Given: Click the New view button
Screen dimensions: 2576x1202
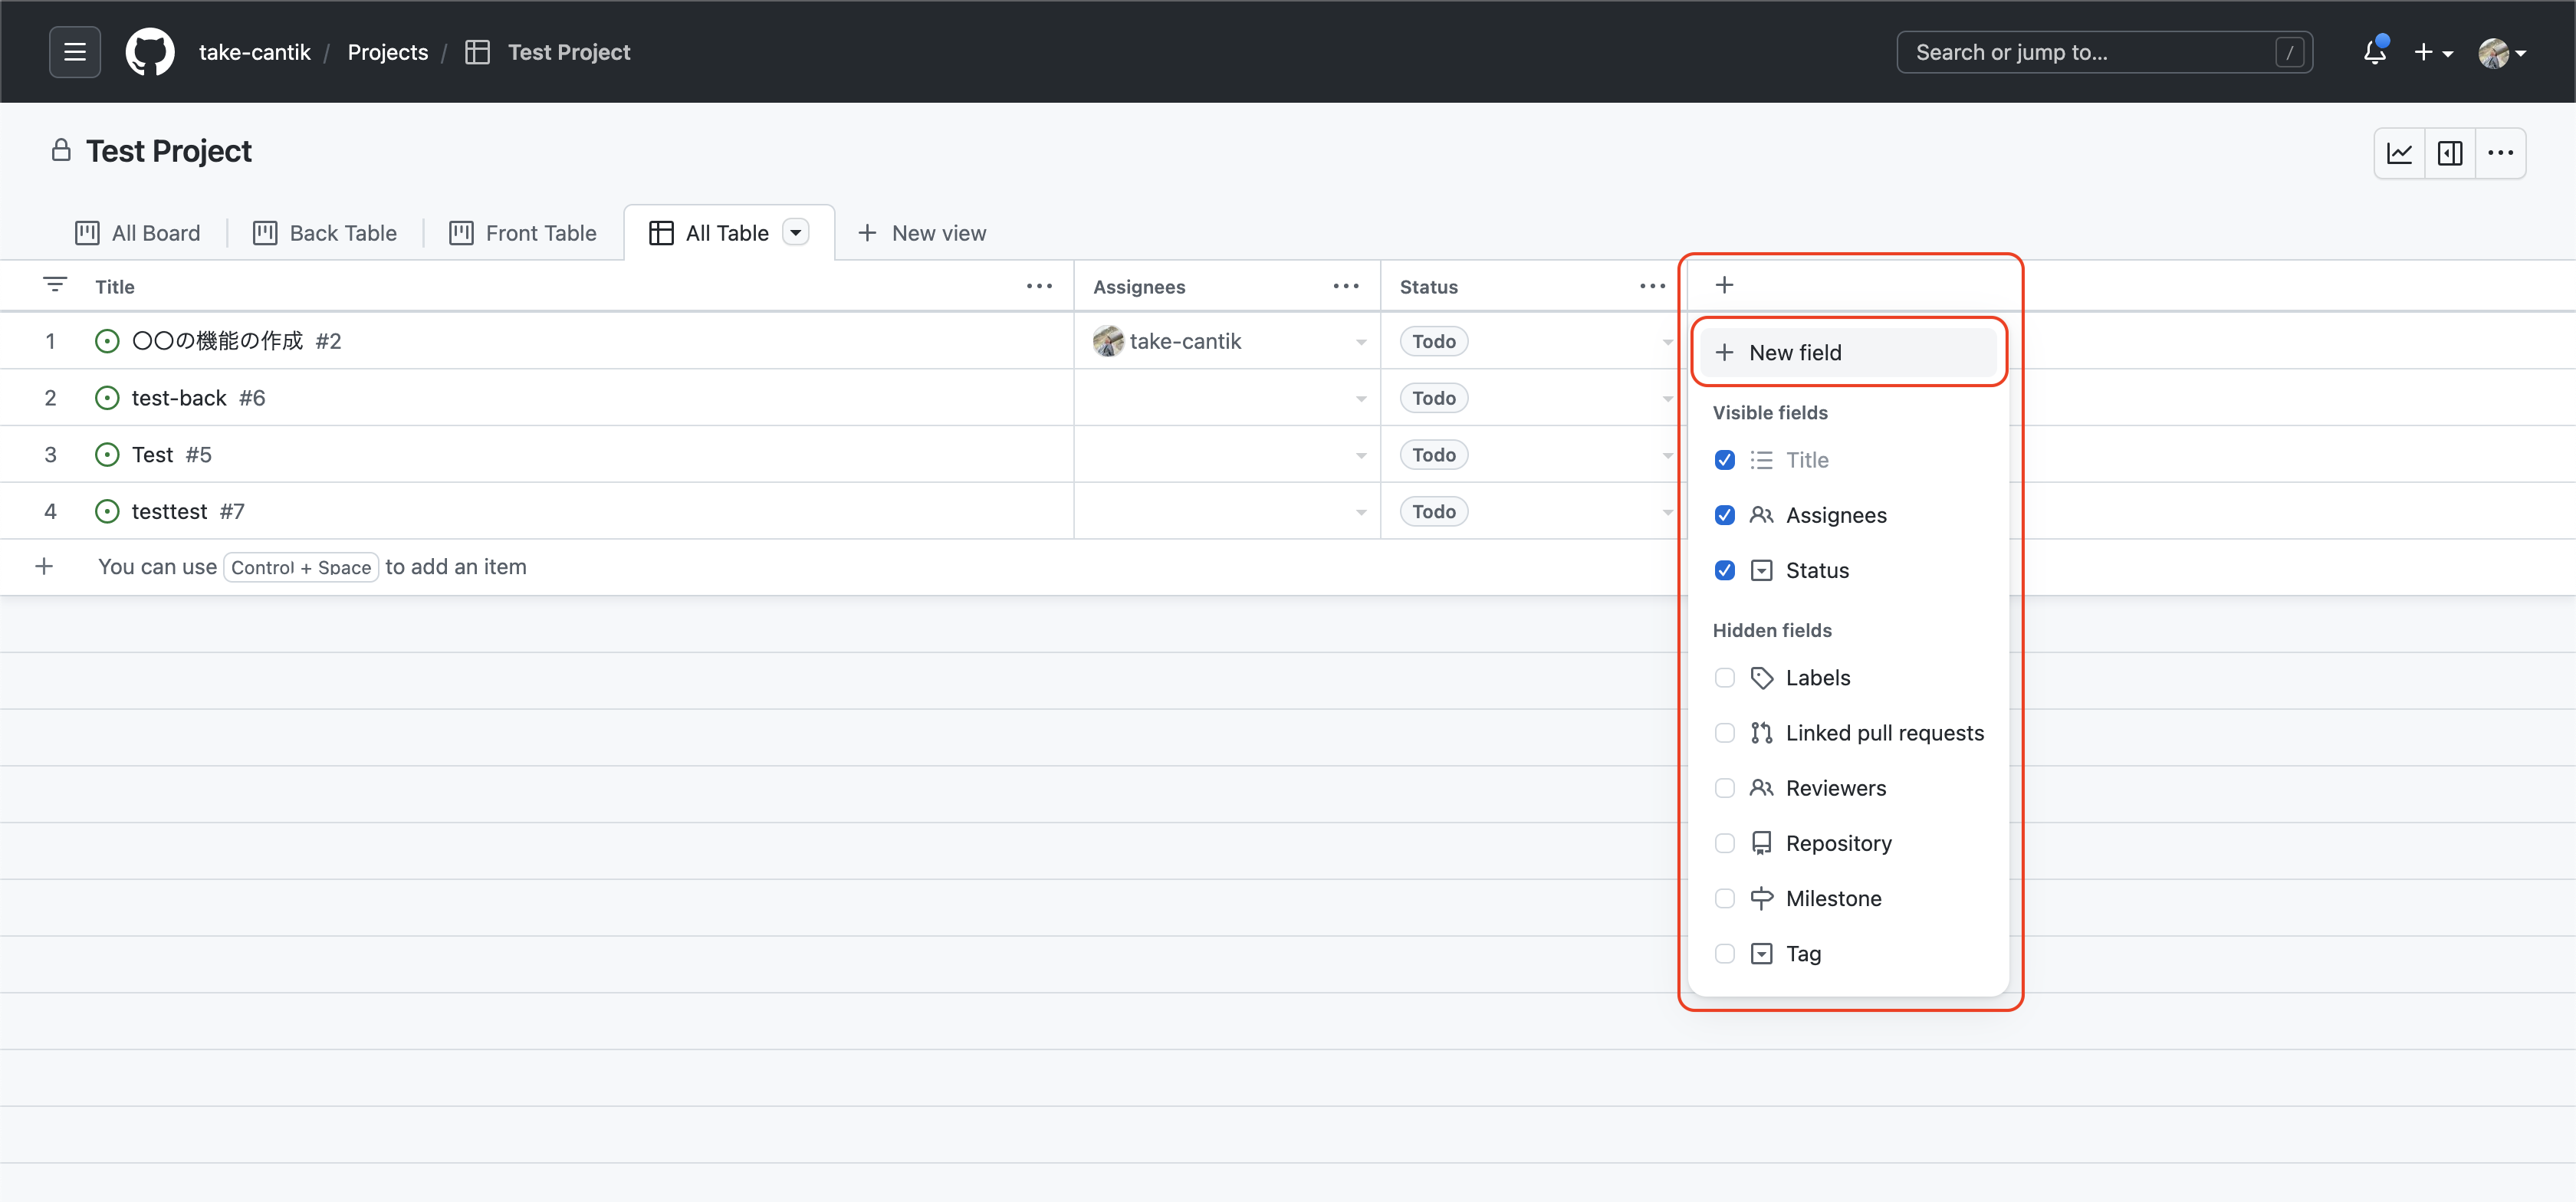Looking at the screenshot, I should [921, 233].
